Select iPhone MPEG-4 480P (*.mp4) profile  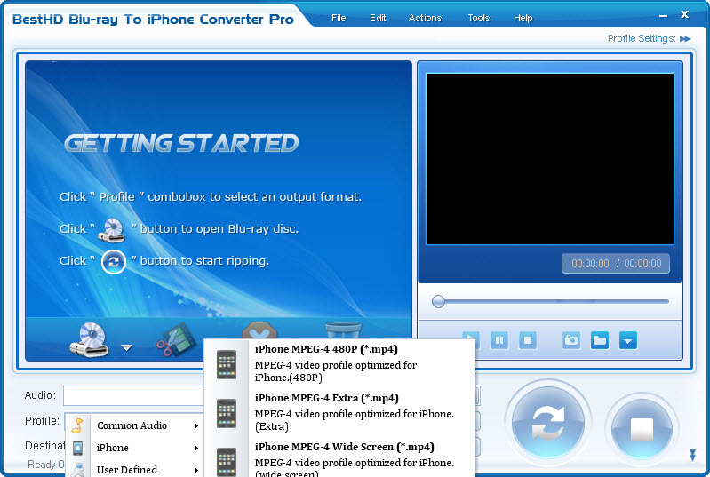click(x=339, y=363)
